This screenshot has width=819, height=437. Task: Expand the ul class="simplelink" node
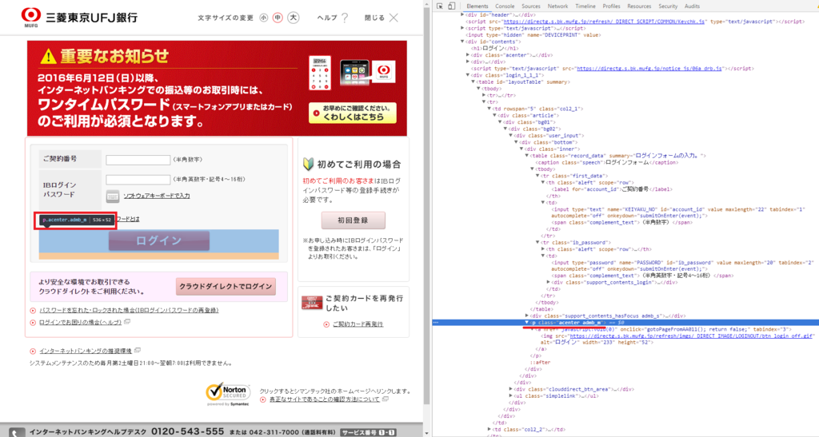pyautogui.click(x=511, y=395)
